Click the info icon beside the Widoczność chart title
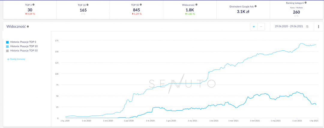324x128 pixels. tap(28, 27)
